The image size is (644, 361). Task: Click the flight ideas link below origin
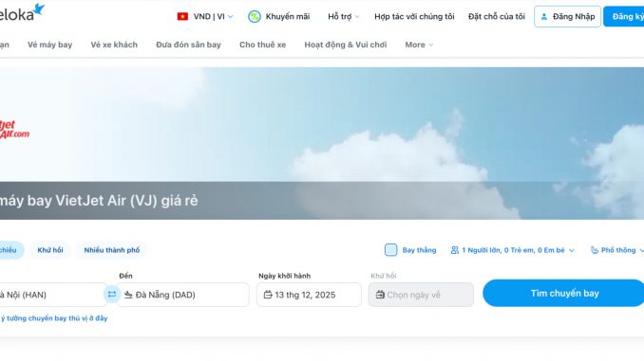54,318
